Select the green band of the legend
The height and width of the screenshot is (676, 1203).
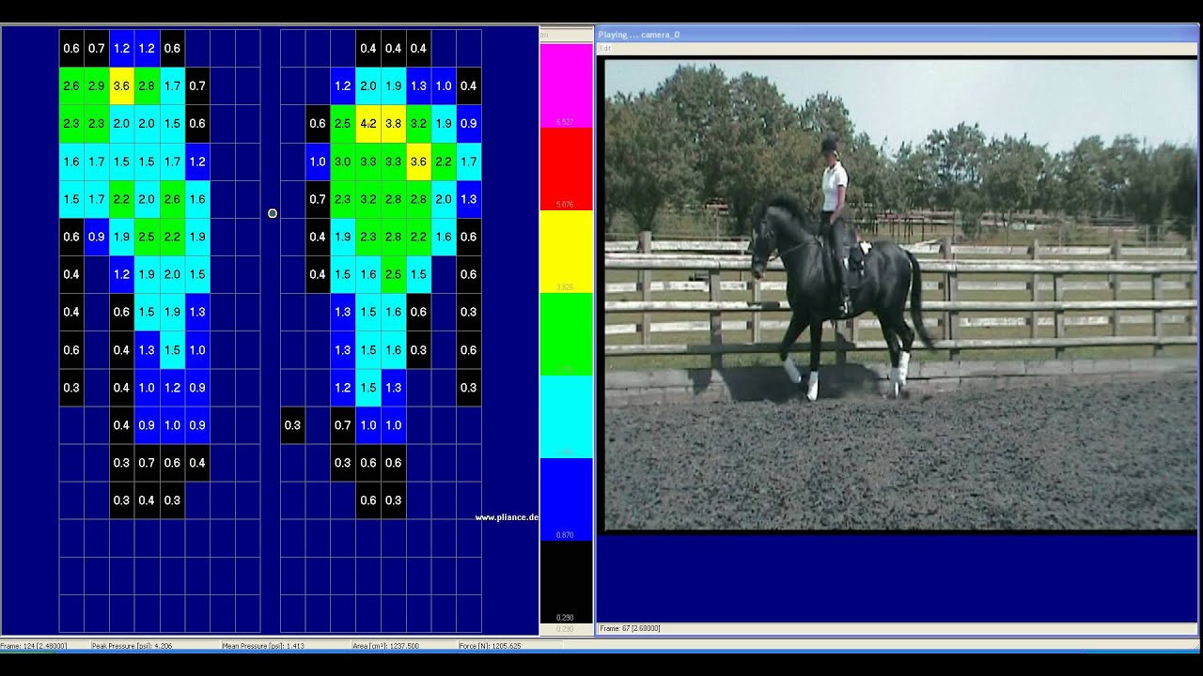(566, 334)
